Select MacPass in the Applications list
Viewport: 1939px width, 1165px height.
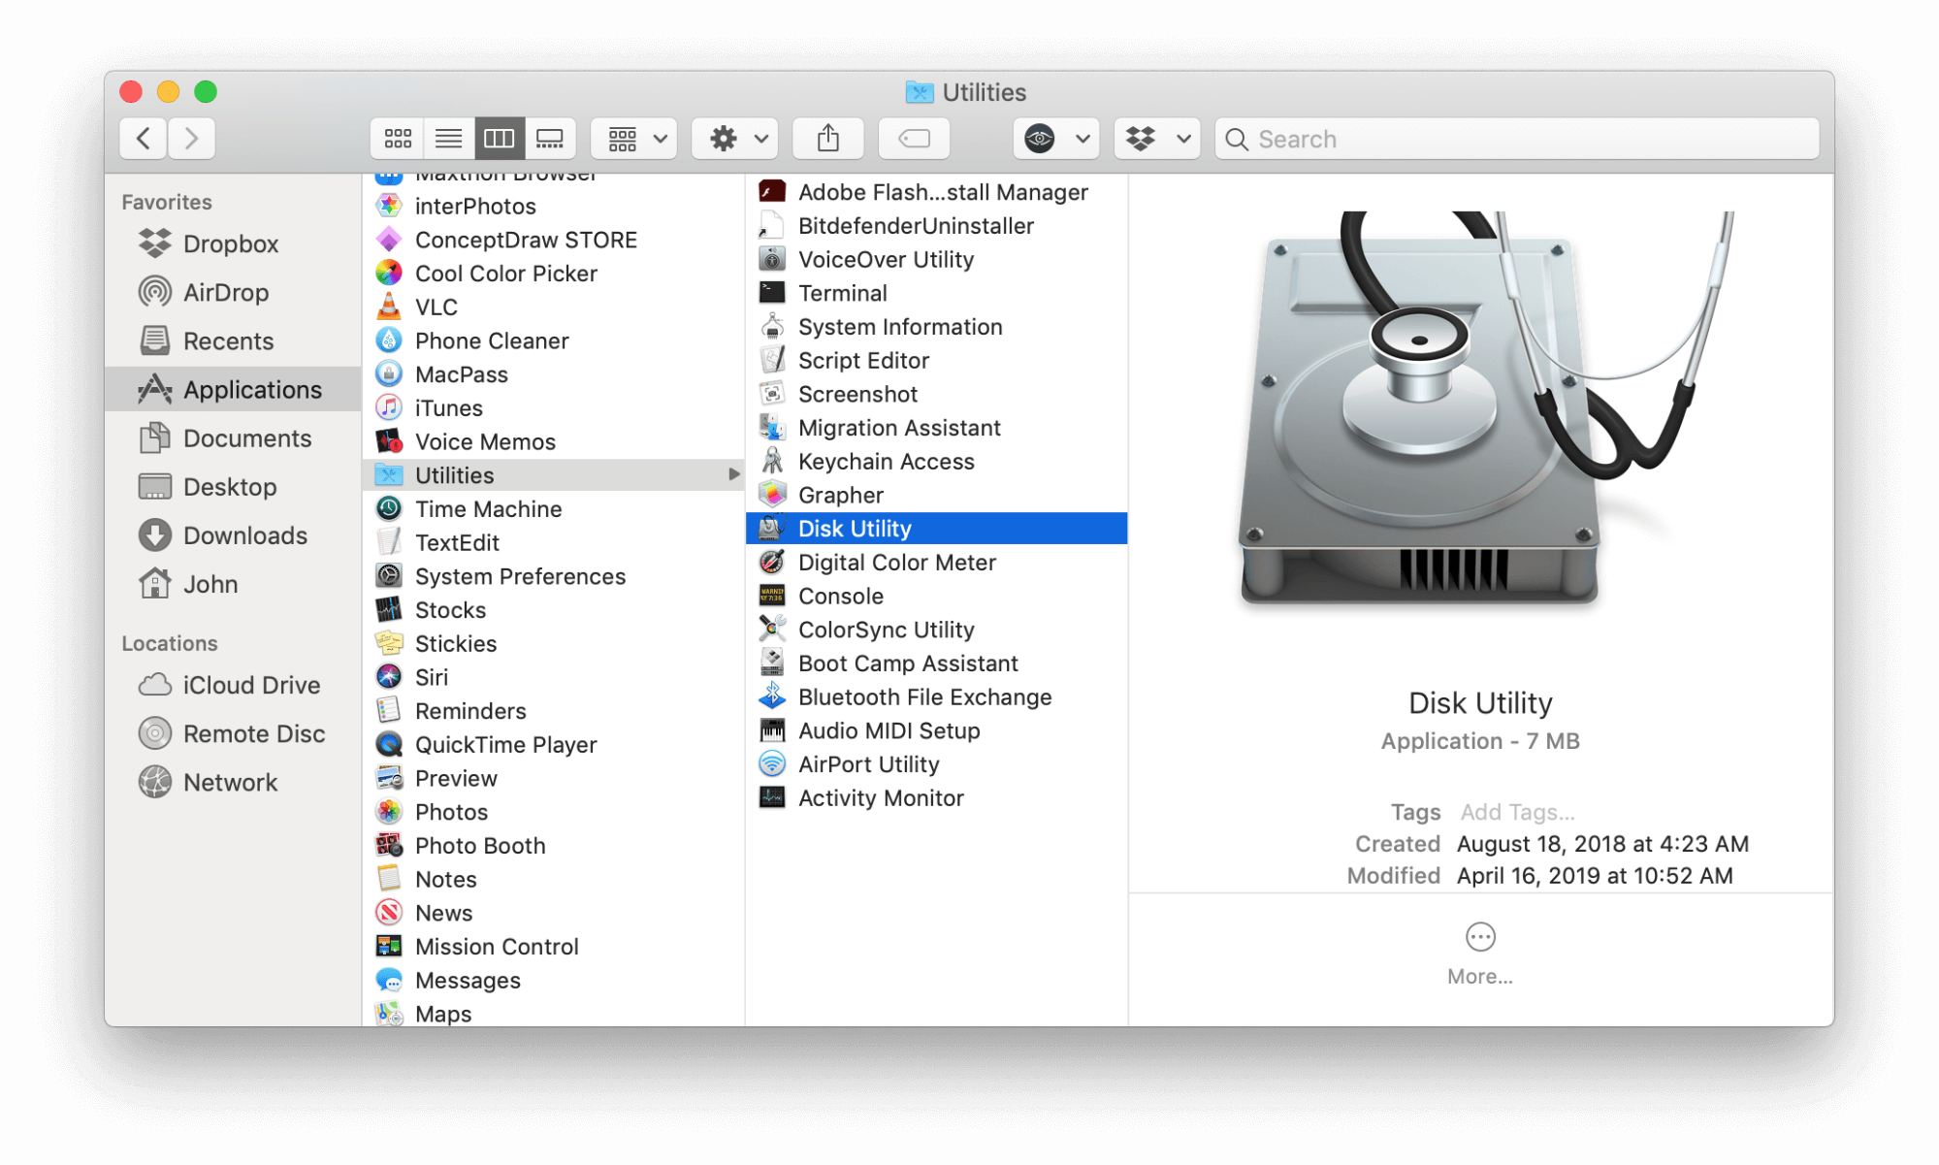coord(552,374)
